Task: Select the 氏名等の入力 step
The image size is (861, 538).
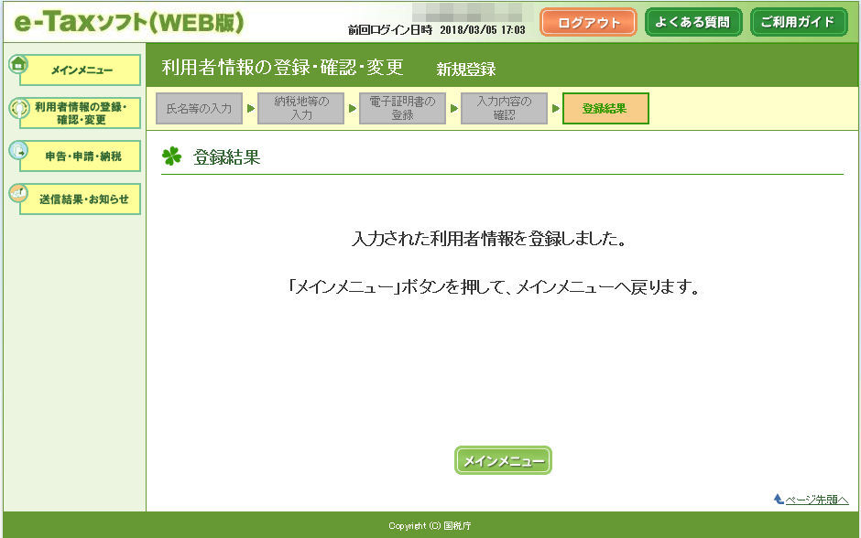Action: 199,108
